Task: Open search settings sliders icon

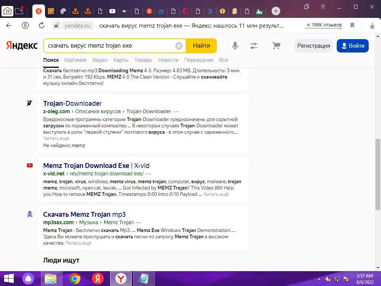Action: 254,46
